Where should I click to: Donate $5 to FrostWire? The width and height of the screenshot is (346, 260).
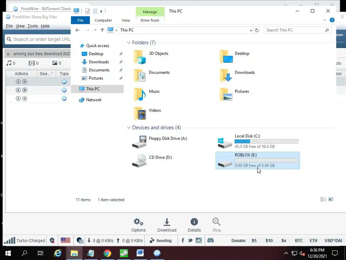click(254, 241)
